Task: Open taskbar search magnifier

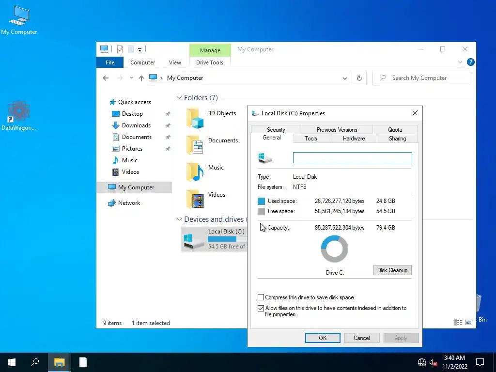Action: pos(35,362)
